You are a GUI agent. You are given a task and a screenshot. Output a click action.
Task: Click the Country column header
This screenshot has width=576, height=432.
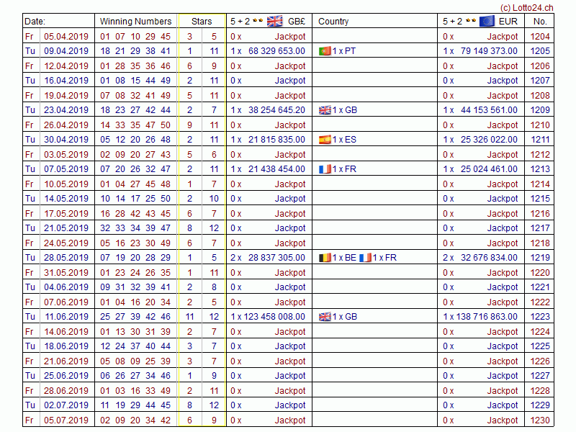point(333,22)
